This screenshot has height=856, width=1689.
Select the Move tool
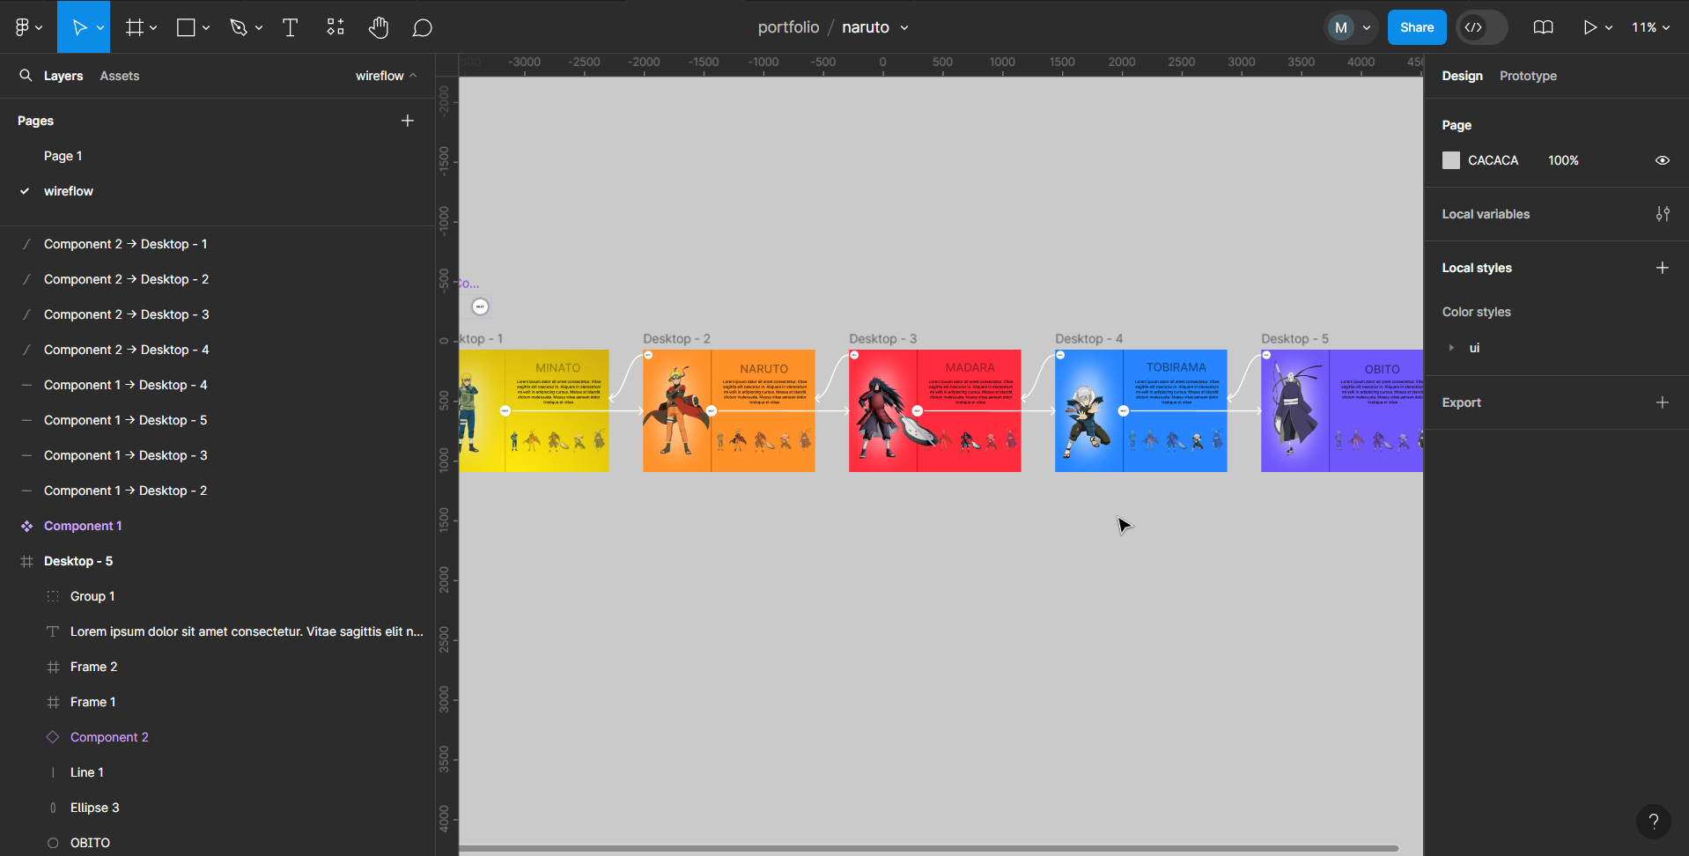79,27
